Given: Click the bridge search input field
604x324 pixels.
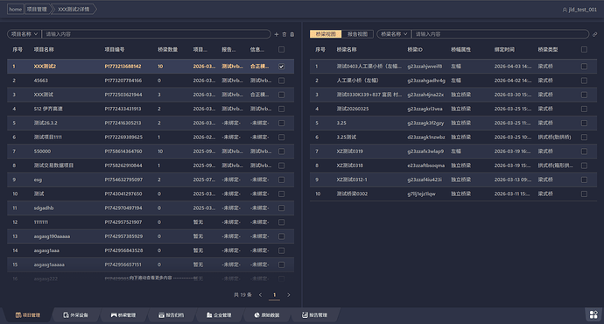Looking at the screenshot, I should click(x=500, y=34).
